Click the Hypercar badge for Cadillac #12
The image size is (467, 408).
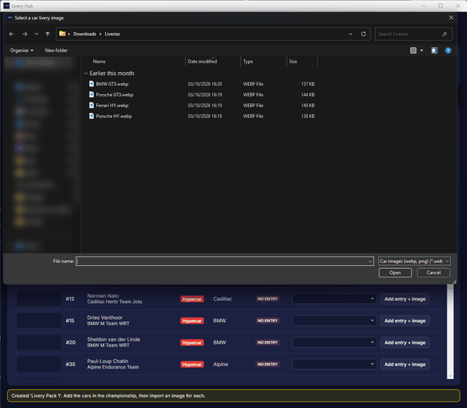click(x=192, y=299)
